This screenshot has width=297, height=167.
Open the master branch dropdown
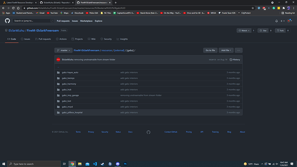[x=63, y=50]
